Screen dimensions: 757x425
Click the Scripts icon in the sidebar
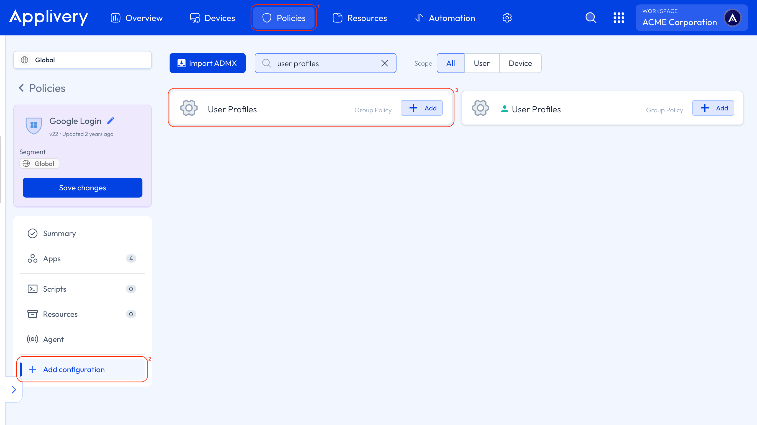coord(33,289)
